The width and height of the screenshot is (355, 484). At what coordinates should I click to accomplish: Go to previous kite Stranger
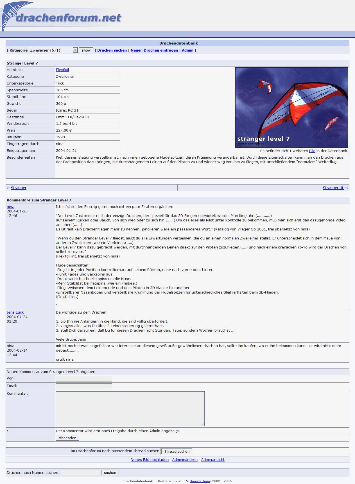pyautogui.click(x=19, y=188)
